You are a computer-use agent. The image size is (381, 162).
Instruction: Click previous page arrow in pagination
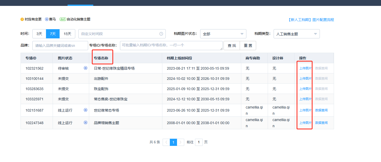[x=166, y=142]
